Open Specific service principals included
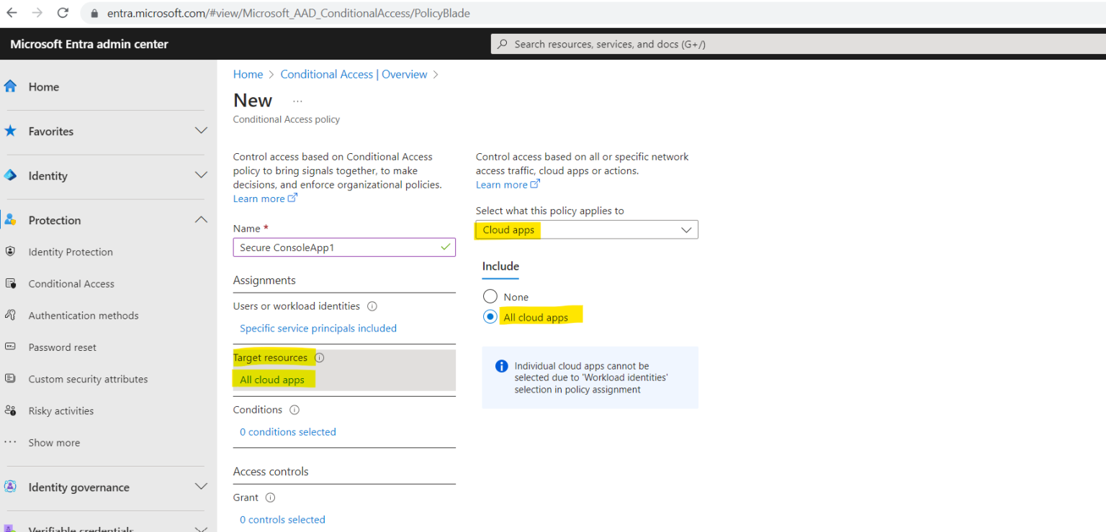The width and height of the screenshot is (1106, 532). pos(318,328)
